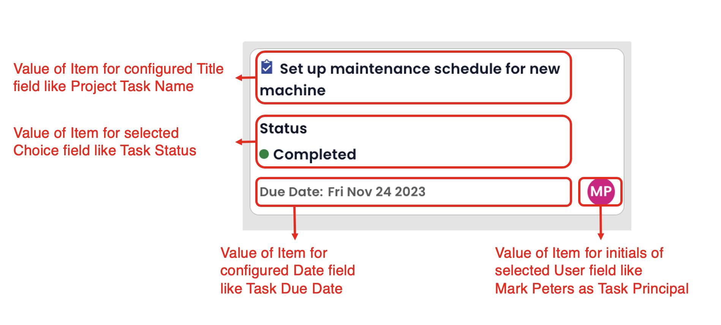Click the arrowhead below MP avatar
This screenshot has width=721, height=325.
pyautogui.click(x=601, y=237)
